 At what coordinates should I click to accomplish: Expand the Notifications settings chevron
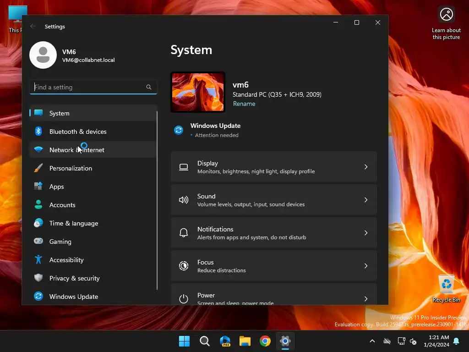366,233
